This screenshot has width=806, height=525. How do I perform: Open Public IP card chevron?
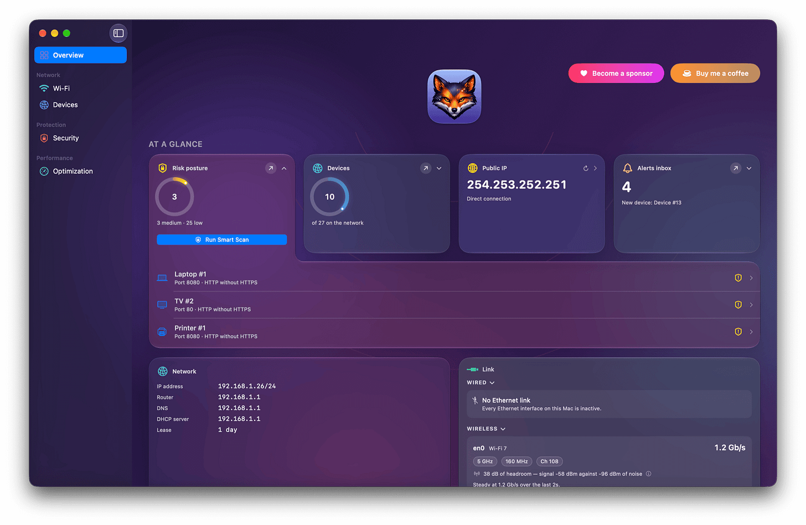click(595, 168)
